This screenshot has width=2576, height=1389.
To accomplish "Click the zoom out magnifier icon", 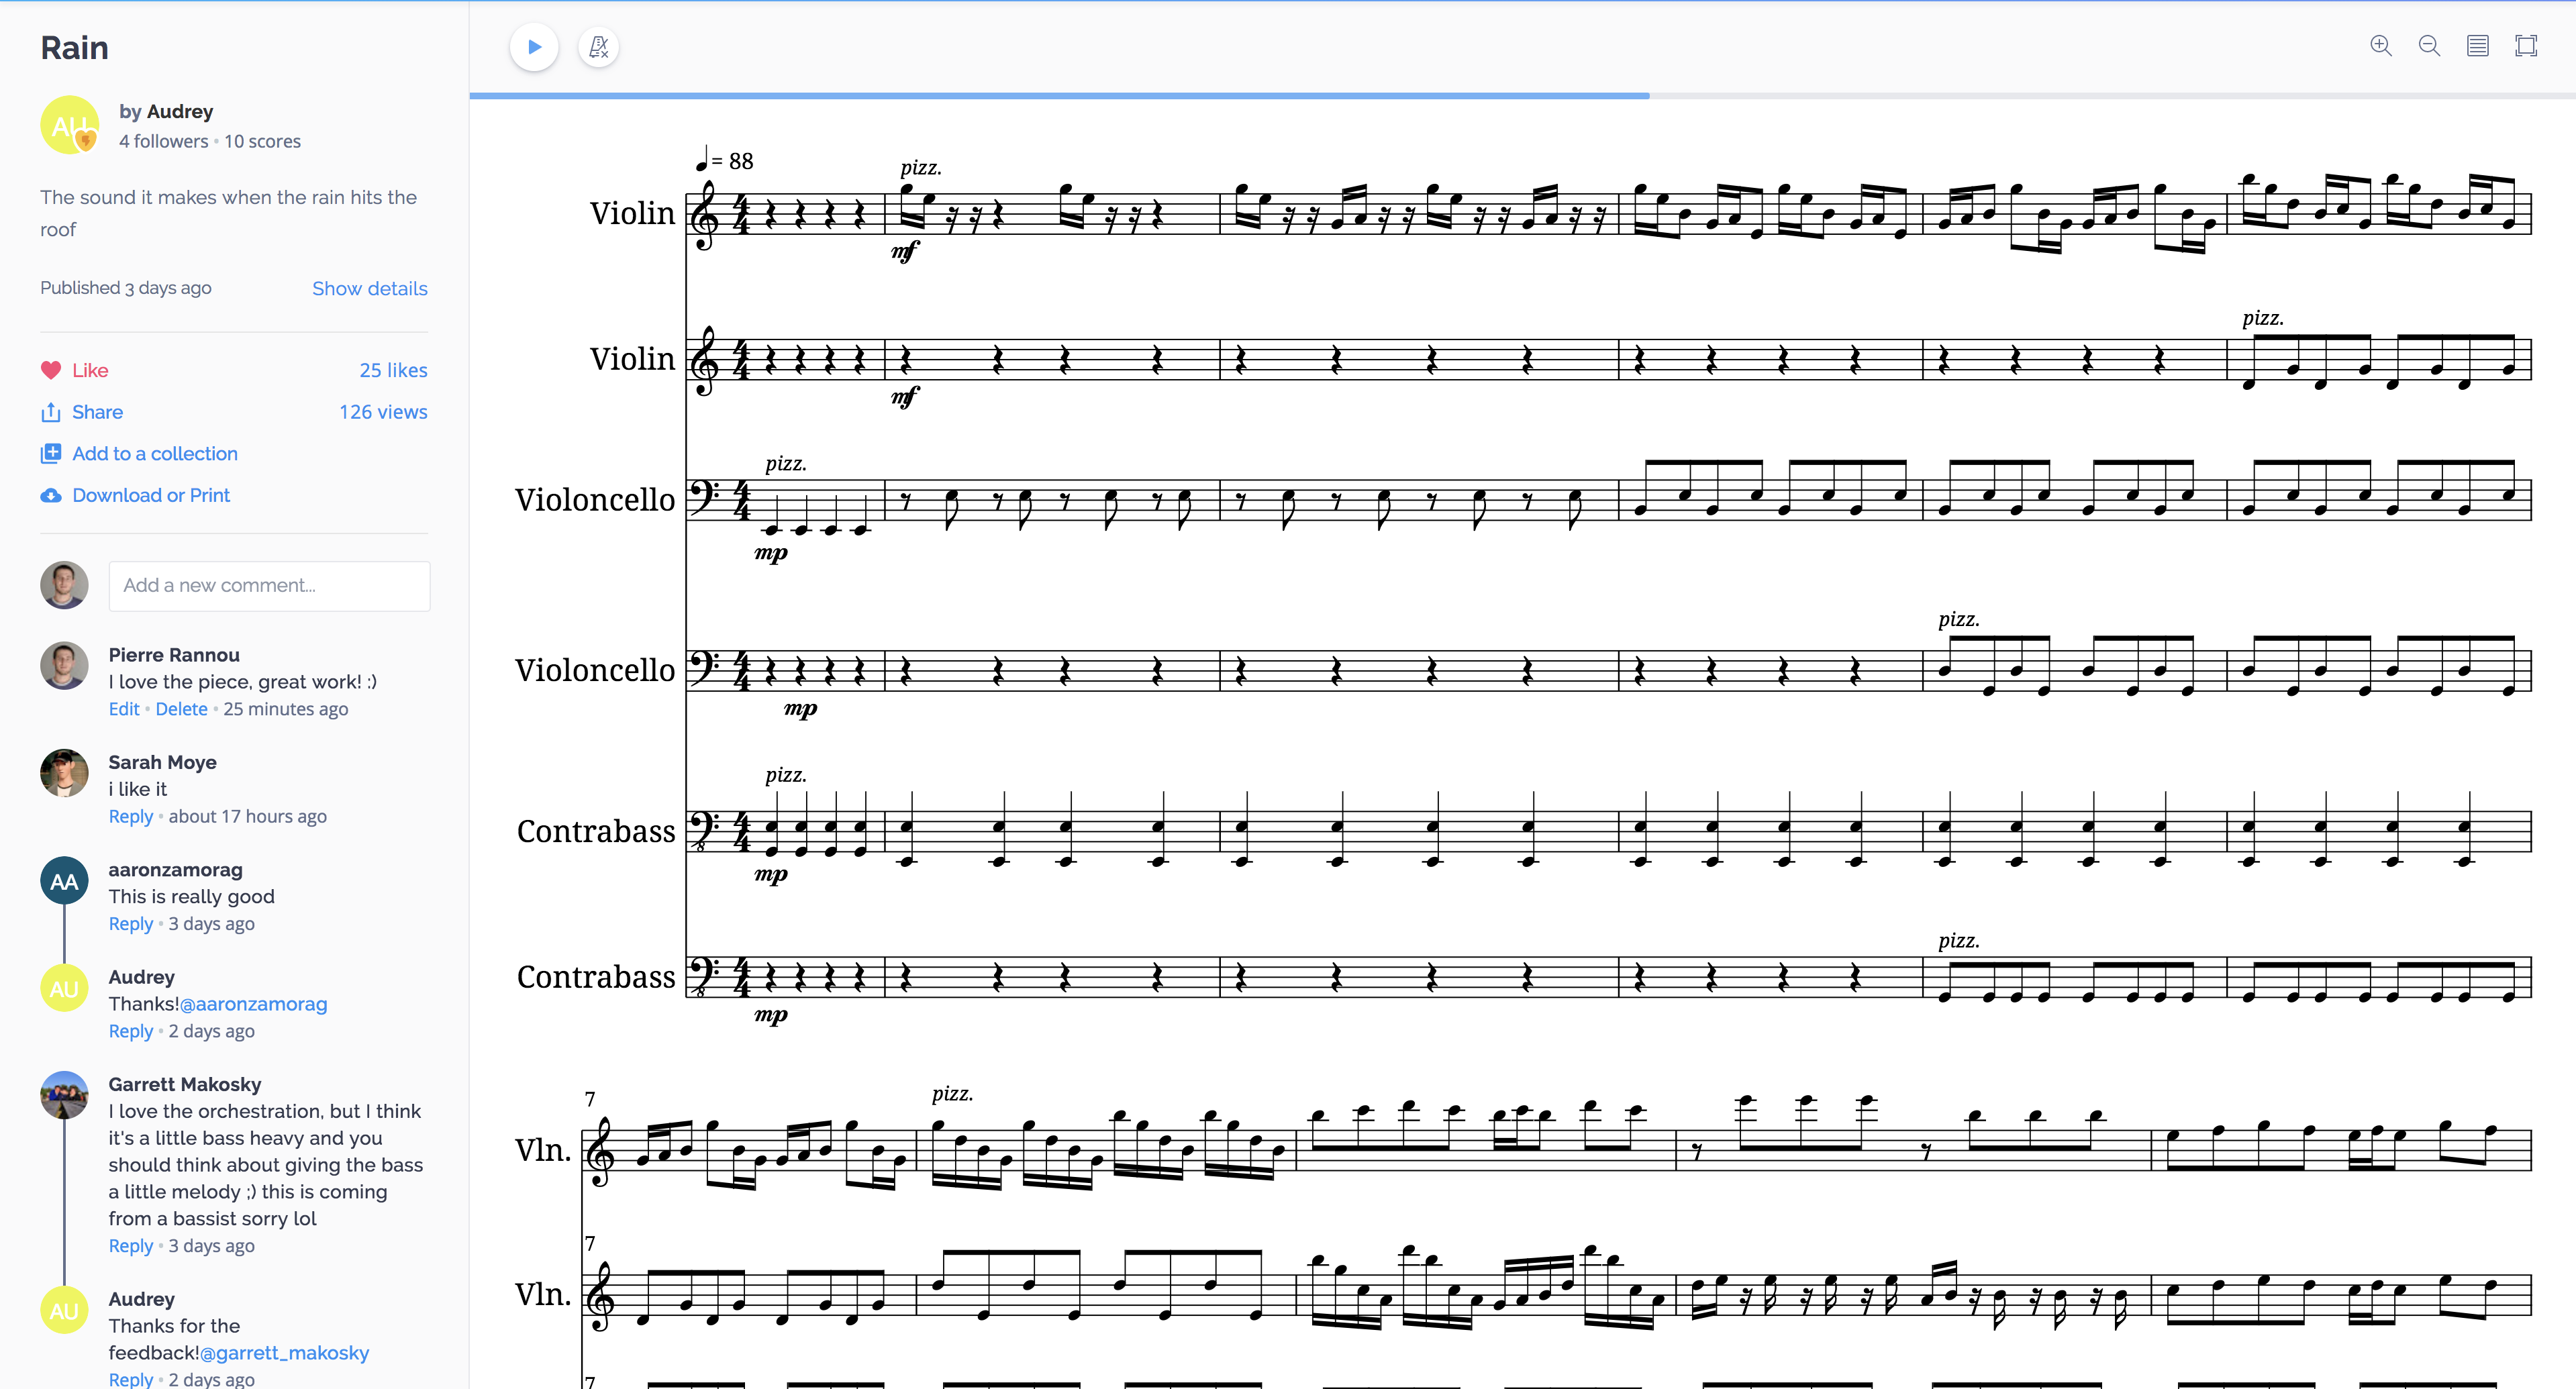I will click(2429, 48).
